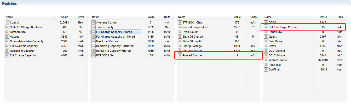
Task: Click the lock icon beside Average Current
Action: pos(94,22)
